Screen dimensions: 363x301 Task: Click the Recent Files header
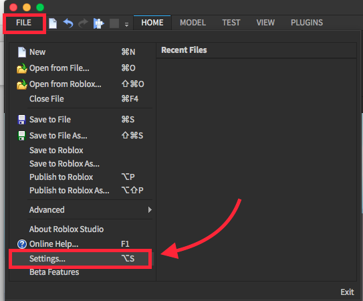184,50
